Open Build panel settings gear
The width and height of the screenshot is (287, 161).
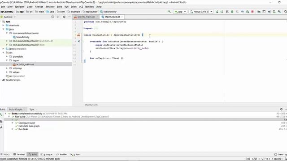click(x=281, y=109)
